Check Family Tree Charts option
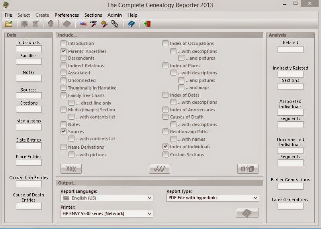321x229 pixels. (63, 95)
